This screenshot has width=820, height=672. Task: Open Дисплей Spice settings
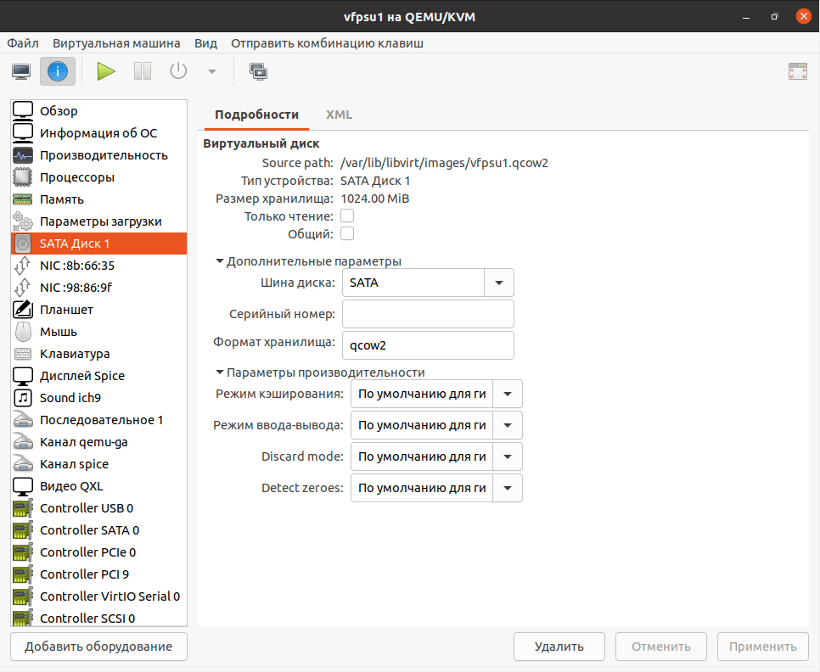98,376
